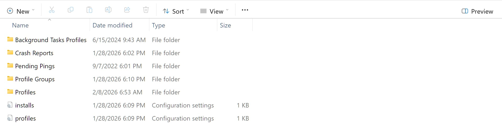Click the Cut scissors icon
The height and width of the screenshot is (131, 502).
52,10
